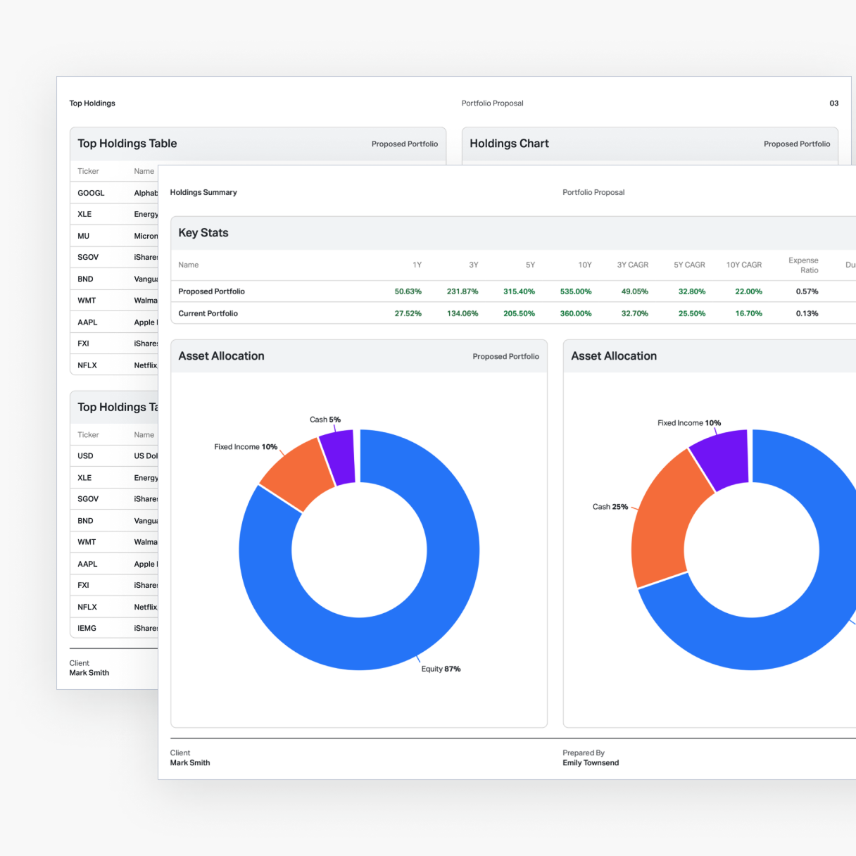
Task: Click the page number 03
Action: click(x=833, y=103)
